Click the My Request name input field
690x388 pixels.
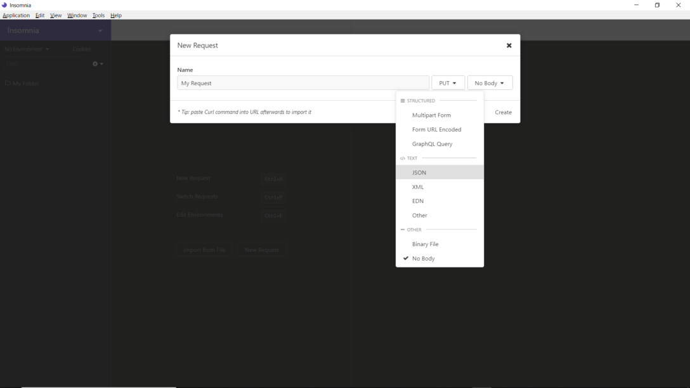pyautogui.click(x=303, y=82)
